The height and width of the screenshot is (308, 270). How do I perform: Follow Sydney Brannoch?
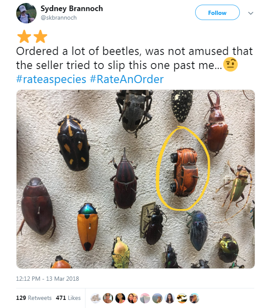[x=217, y=13]
